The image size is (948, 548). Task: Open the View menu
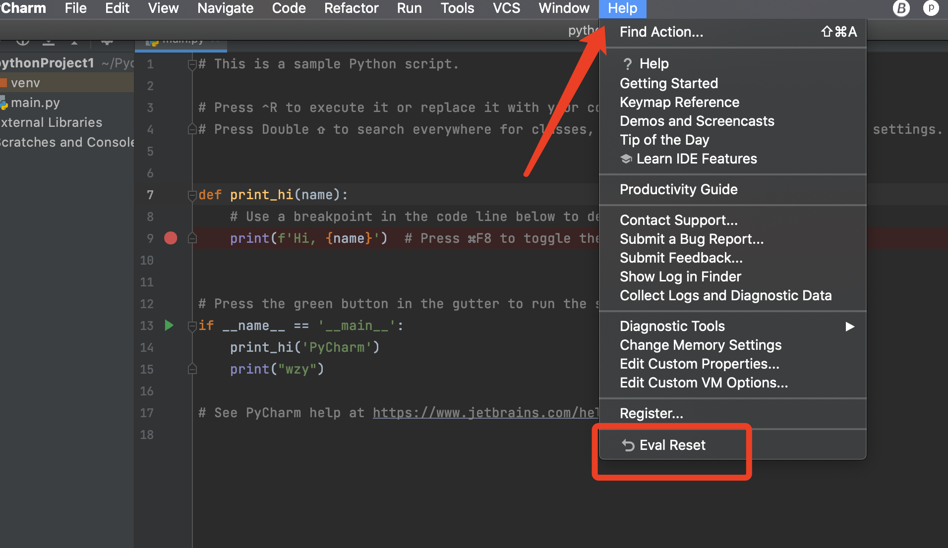[x=163, y=8]
